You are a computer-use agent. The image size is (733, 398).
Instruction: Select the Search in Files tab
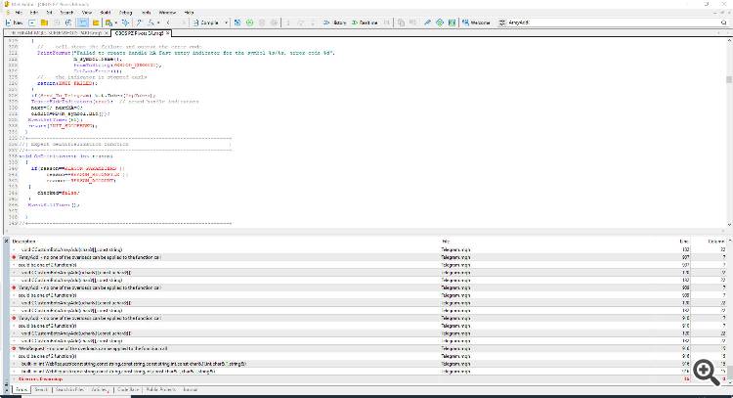coord(69,389)
